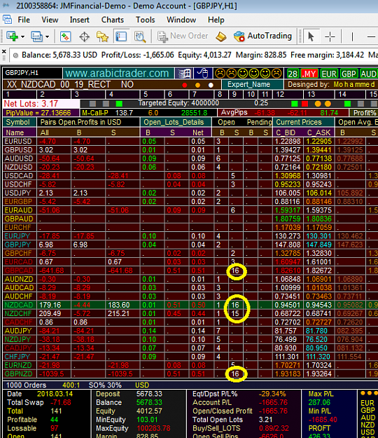Open the Tools menu
Image resolution: width=378 pixels, height=438 pixels.
point(146,20)
